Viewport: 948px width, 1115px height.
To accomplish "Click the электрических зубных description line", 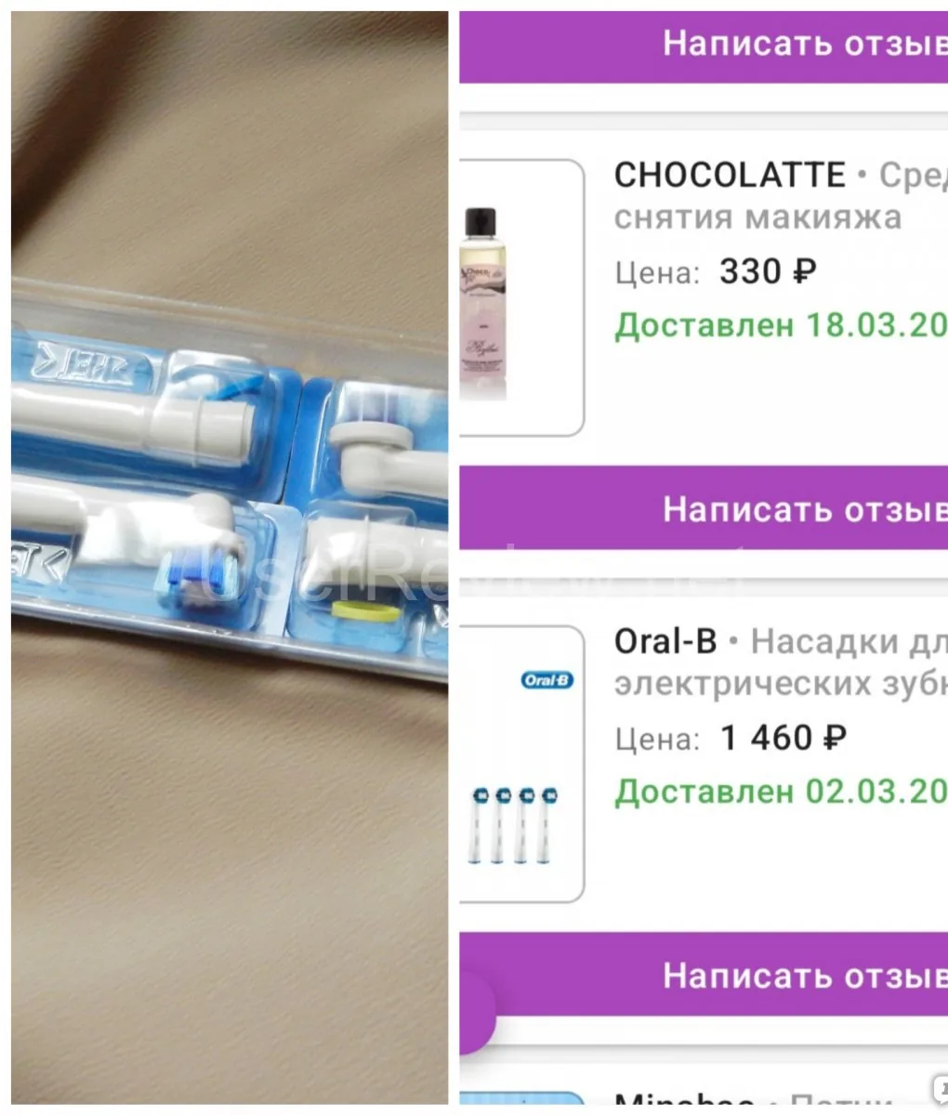I will (781, 684).
